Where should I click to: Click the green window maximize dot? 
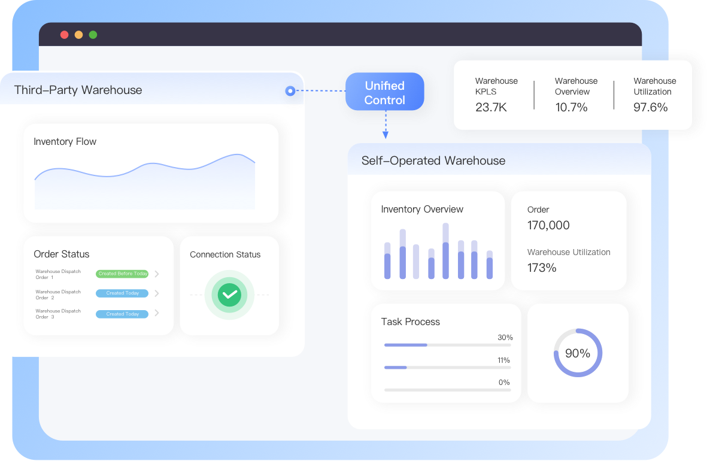(x=93, y=35)
